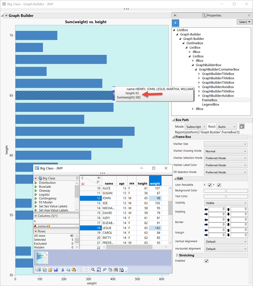Open the Graph Builder red triangle menu
This screenshot has height=286, width=253.
pyautogui.click(x=6, y=16)
